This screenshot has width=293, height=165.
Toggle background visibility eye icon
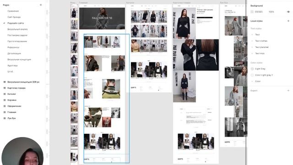pos(288,12)
